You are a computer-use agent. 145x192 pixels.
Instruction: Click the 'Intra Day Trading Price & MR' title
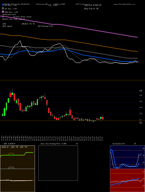pos(53,144)
